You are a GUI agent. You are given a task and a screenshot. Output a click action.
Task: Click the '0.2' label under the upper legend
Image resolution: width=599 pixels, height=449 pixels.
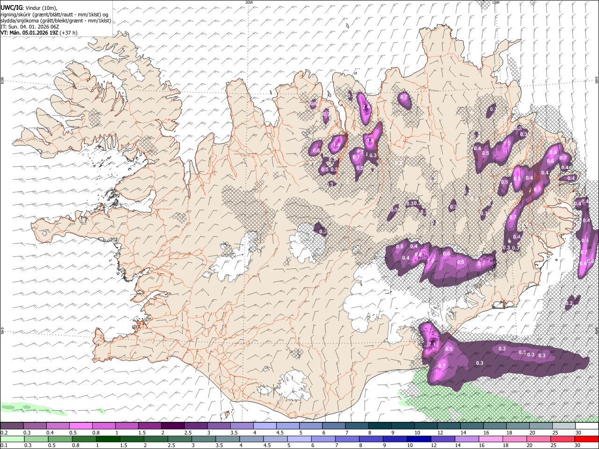coord(4,433)
